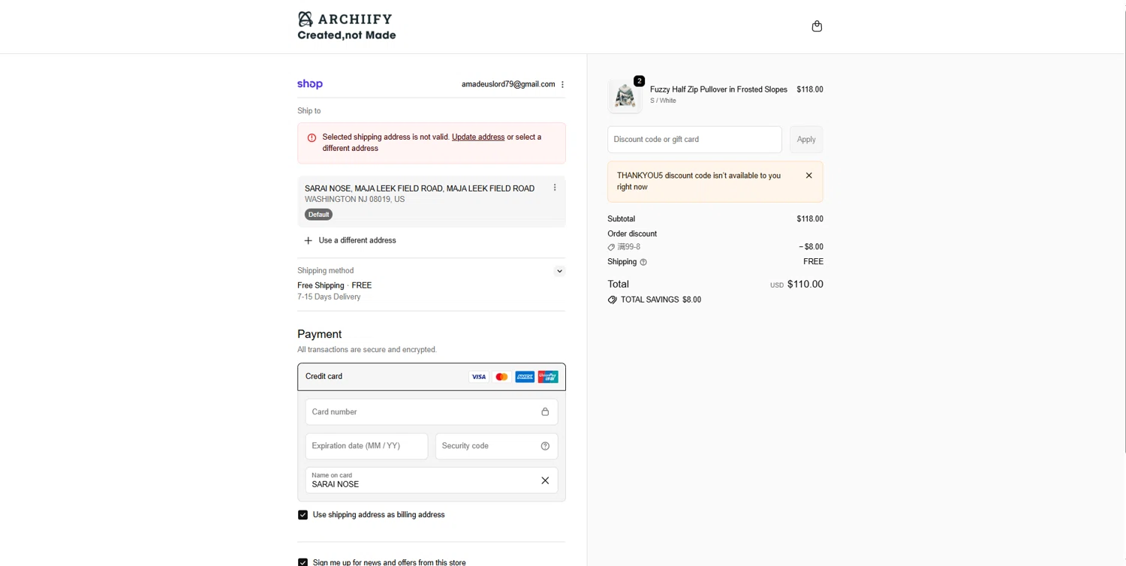Select the SARAI NOSE default address card
The height and width of the screenshot is (566, 1126).
[x=432, y=201]
